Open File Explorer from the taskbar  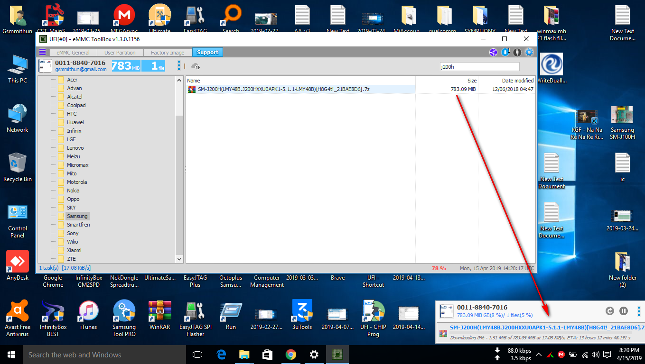pyautogui.click(x=244, y=355)
